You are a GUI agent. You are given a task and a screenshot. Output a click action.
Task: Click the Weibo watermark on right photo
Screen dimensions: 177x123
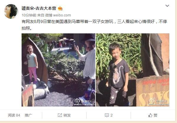[159, 102]
